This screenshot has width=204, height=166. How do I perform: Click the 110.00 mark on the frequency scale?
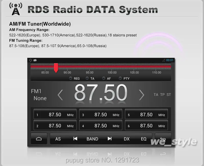click(157, 72)
